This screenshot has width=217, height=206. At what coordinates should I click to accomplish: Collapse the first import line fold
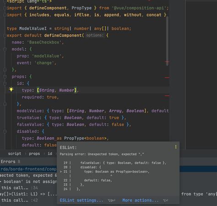[5, 8]
